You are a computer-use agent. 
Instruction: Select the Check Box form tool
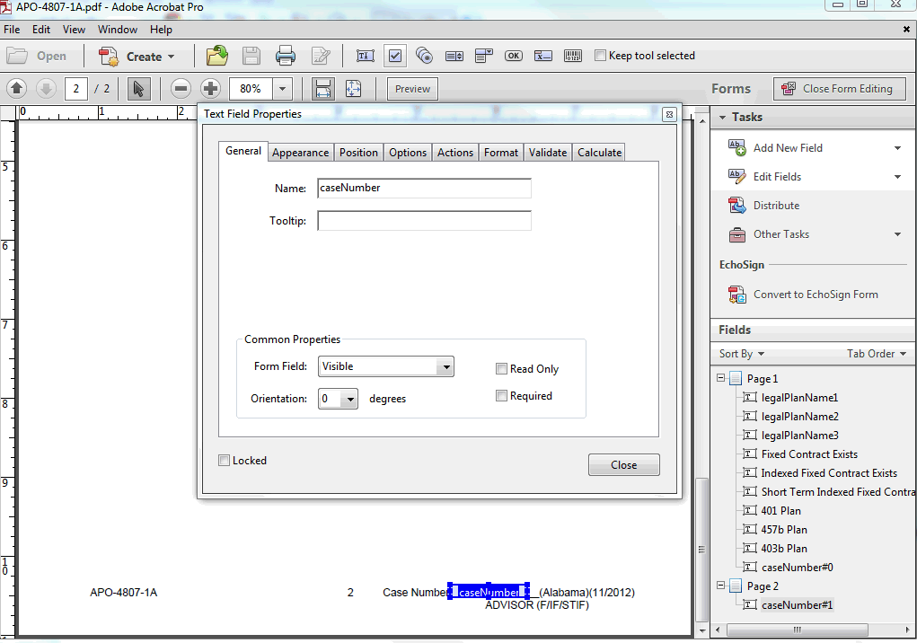395,56
